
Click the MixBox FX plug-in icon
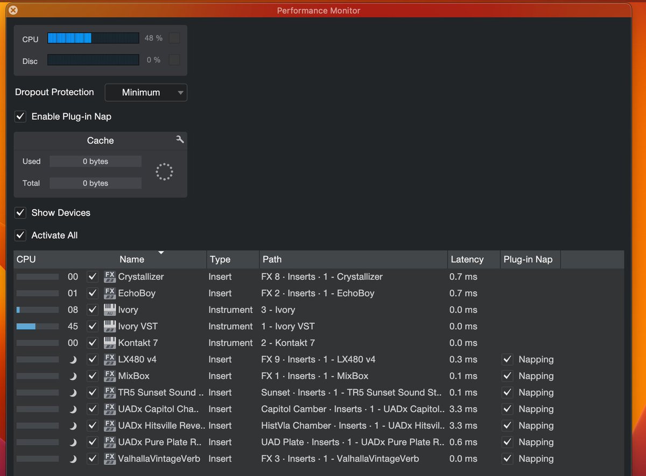coord(110,376)
